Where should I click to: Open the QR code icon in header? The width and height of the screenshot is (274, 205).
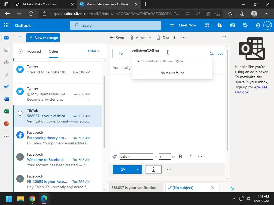tap(207, 25)
